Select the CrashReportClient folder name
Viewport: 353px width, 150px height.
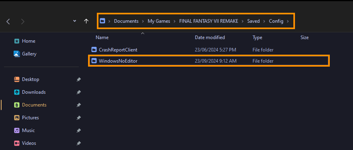coord(118,49)
